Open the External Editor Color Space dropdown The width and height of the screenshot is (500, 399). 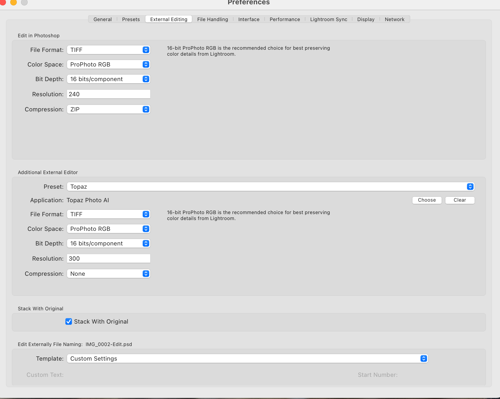108,229
